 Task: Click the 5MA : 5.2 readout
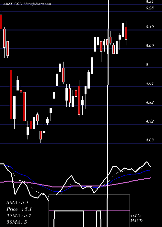point(17,203)
